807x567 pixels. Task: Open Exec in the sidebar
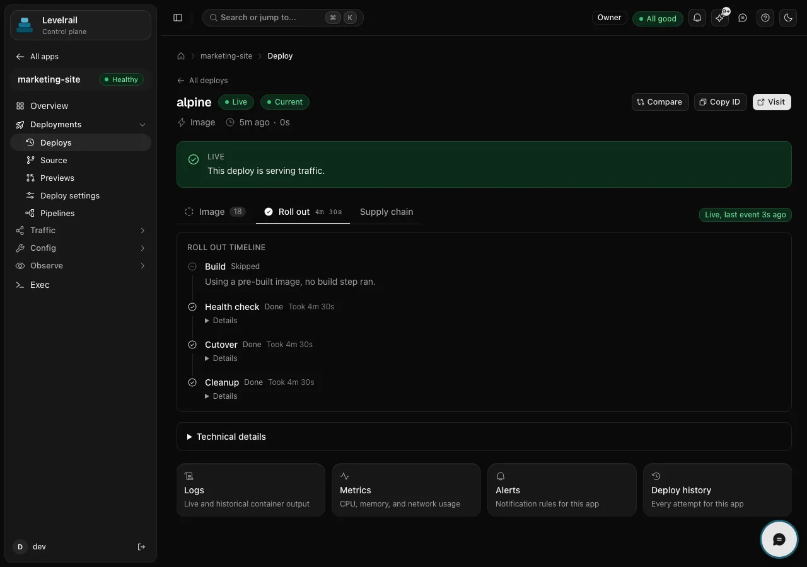point(81,285)
